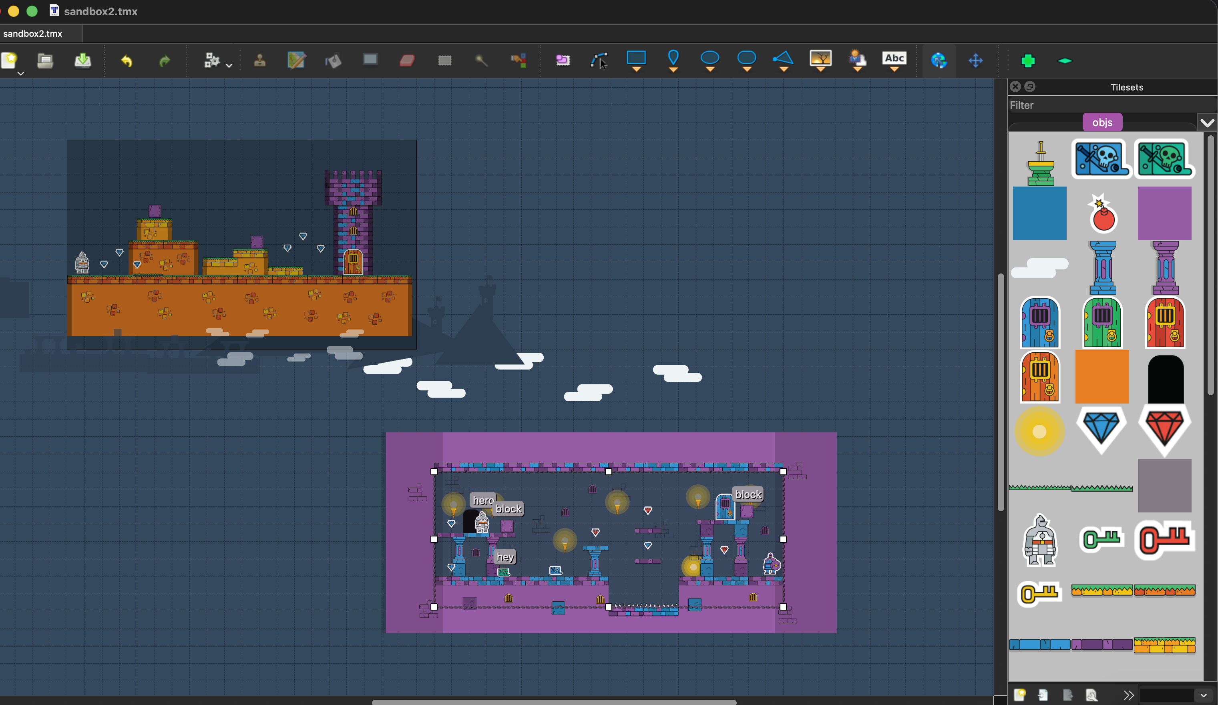
Task: Choose the Insert Polygon tool
Action: (x=783, y=61)
